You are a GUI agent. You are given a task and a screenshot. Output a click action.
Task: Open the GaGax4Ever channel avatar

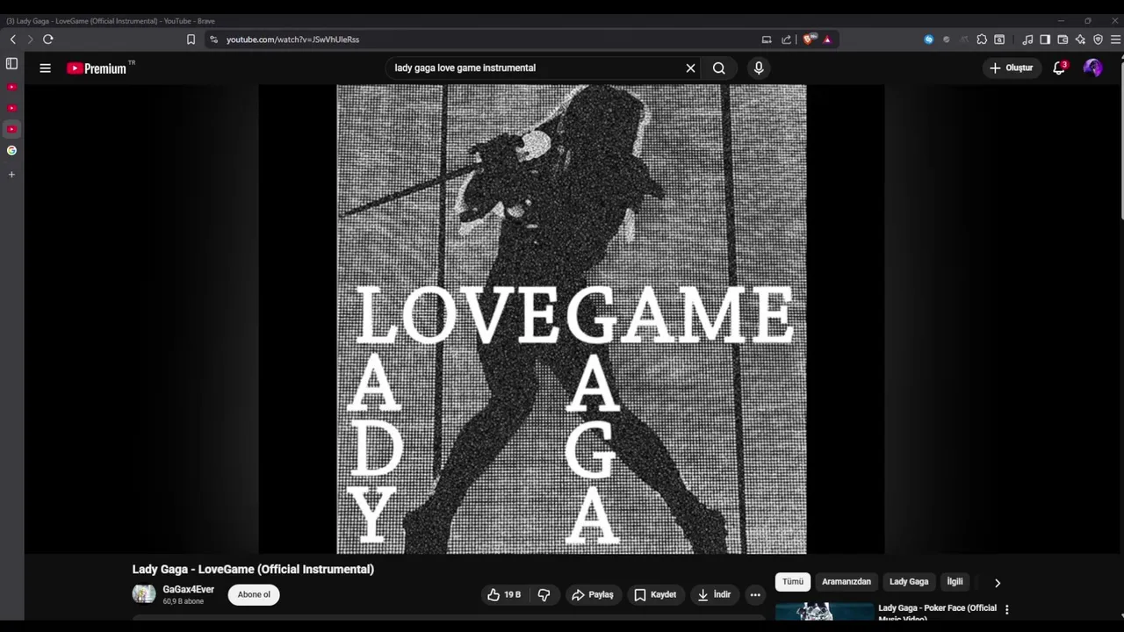click(144, 594)
